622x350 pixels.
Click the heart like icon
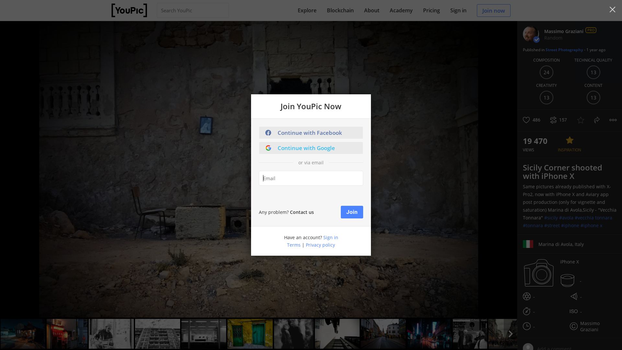pos(526,120)
